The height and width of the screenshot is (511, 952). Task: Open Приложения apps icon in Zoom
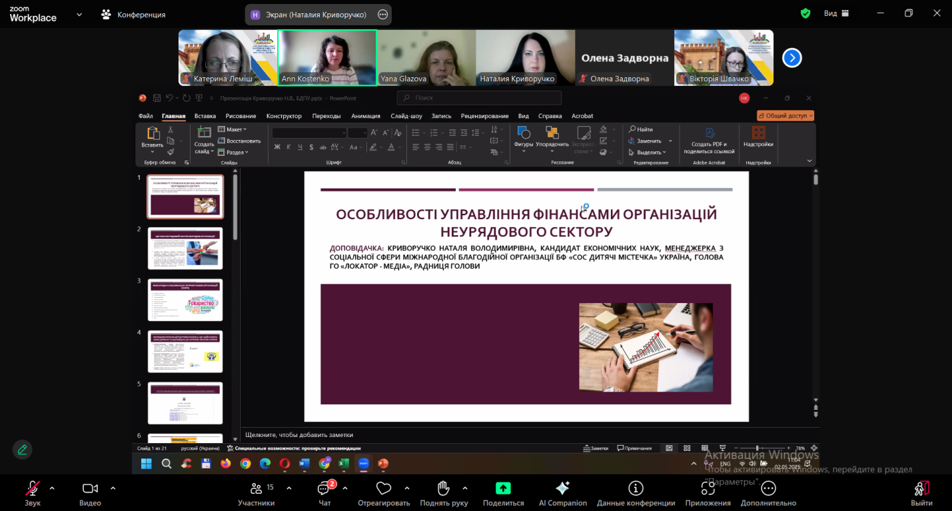(708, 488)
